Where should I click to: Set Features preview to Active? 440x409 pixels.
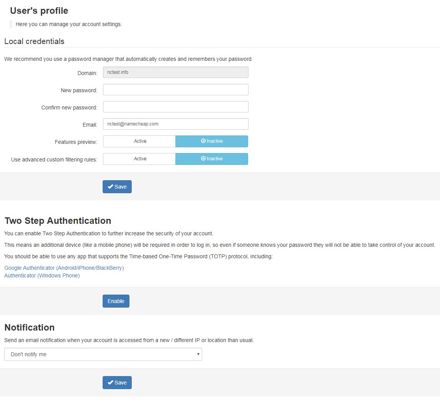click(139, 141)
